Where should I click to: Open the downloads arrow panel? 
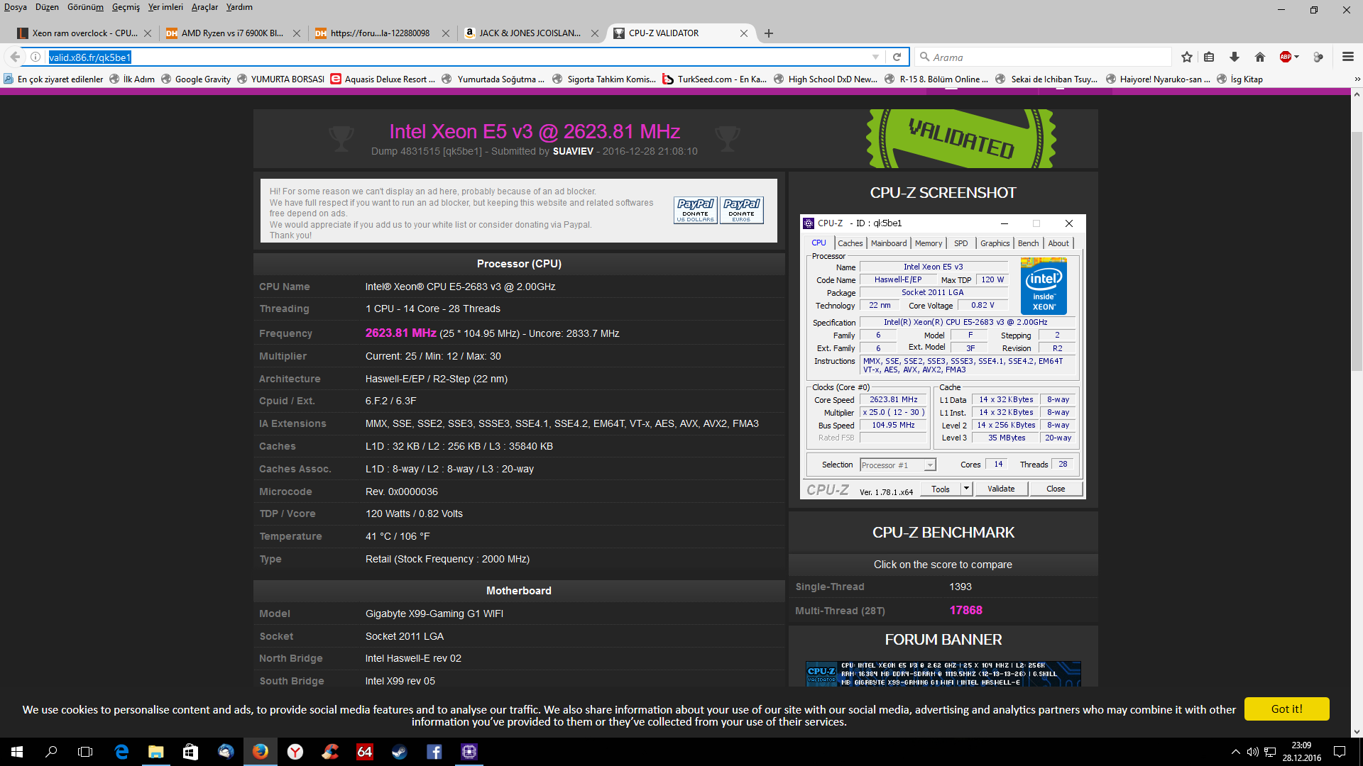click(1235, 57)
